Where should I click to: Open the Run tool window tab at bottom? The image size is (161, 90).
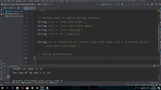(7, 82)
